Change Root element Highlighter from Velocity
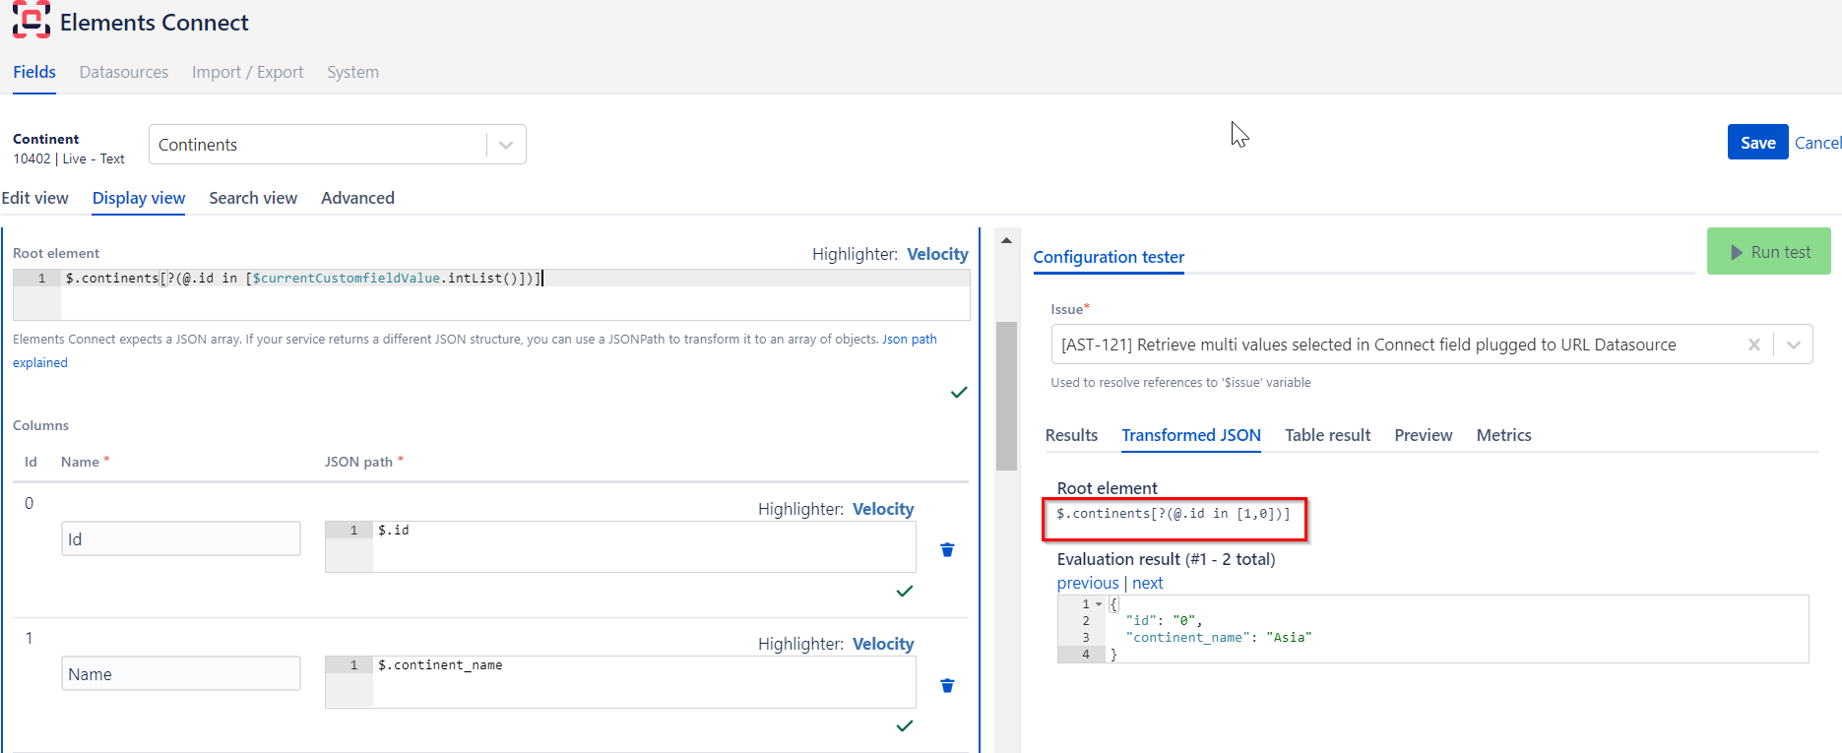1842x753 pixels. (x=936, y=254)
